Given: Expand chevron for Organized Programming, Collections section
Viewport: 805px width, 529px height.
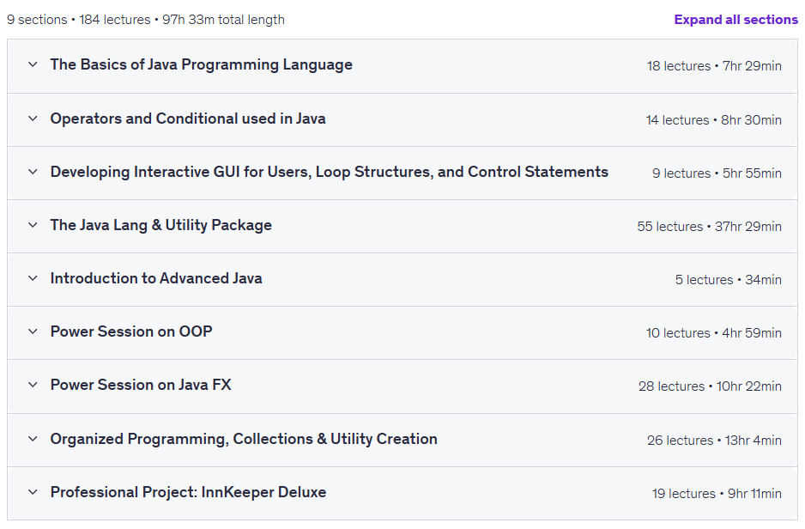Looking at the screenshot, I should [x=33, y=439].
